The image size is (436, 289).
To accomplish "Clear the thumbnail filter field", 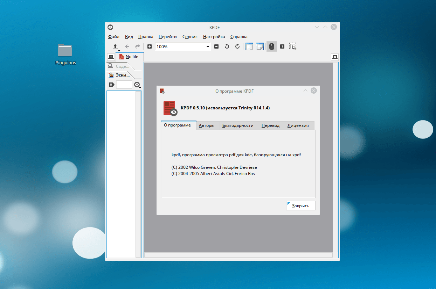I will 111,85.
